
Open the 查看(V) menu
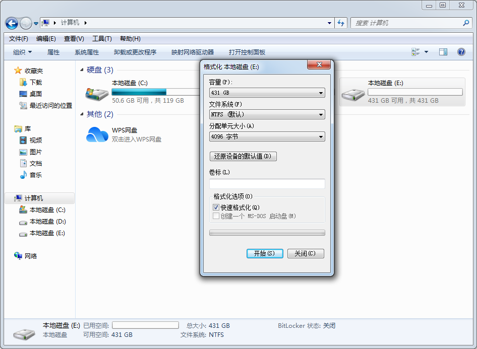point(74,39)
